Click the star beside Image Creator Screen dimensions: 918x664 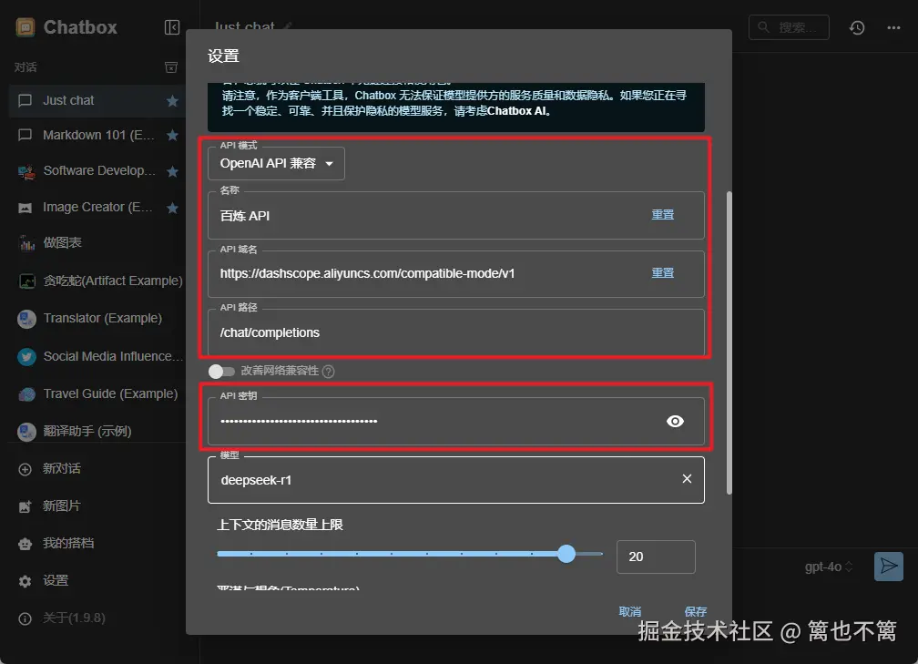tap(172, 208)
